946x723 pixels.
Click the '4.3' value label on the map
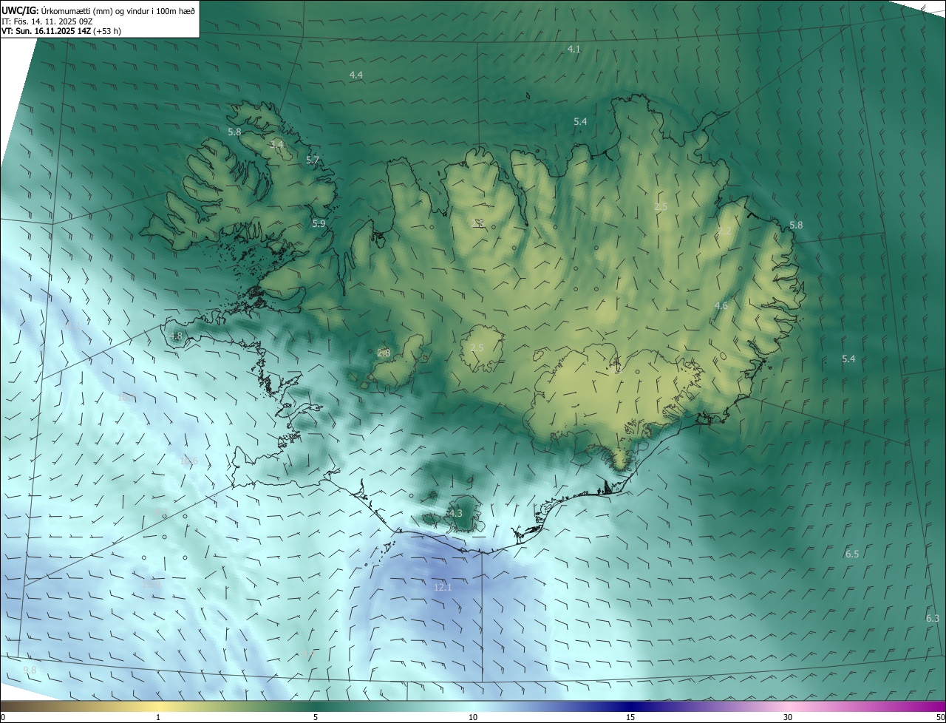(x=456, y=514)
